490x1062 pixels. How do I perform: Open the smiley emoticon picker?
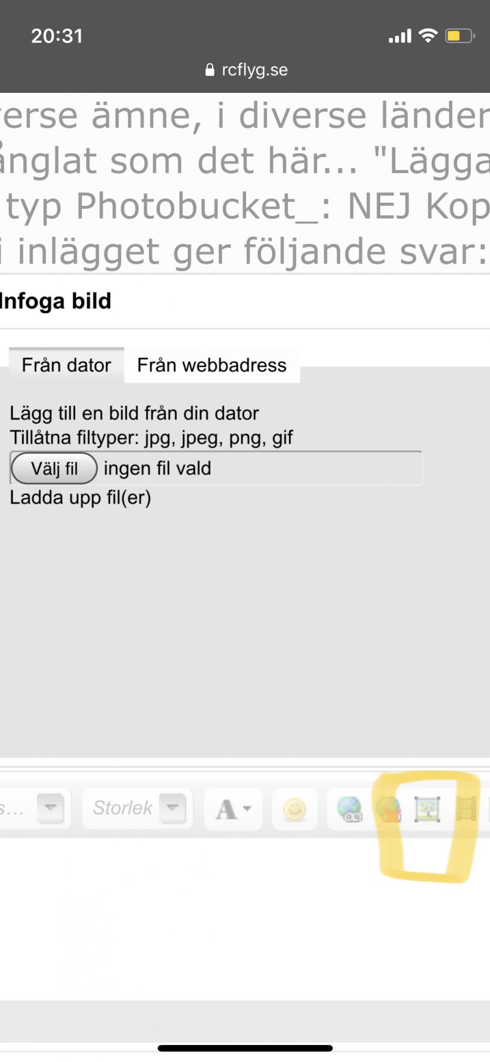click(295, 809)
